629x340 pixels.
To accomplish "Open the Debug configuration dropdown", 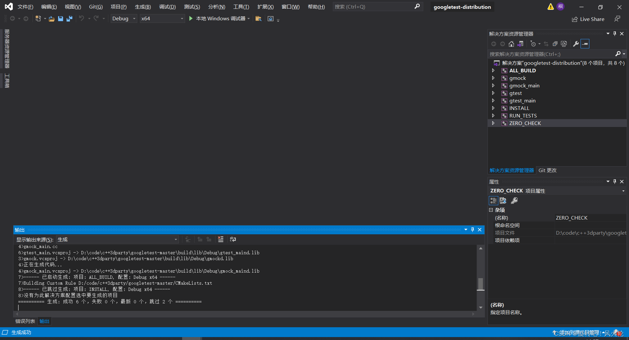I will pos(124,19).
